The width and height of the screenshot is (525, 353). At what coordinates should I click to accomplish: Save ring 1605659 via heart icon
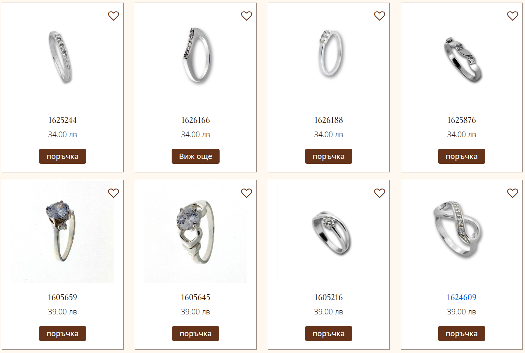tap(114, 193)
